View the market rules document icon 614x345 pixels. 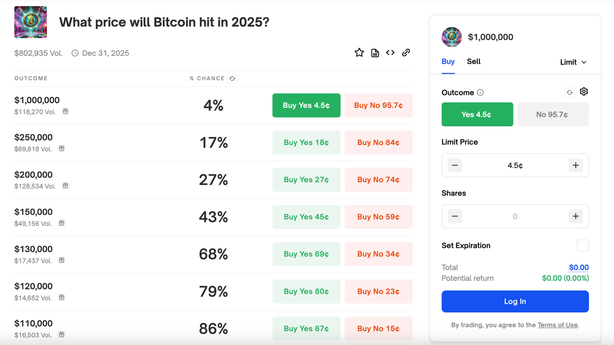pyautogui.click(x=375, y=52)
